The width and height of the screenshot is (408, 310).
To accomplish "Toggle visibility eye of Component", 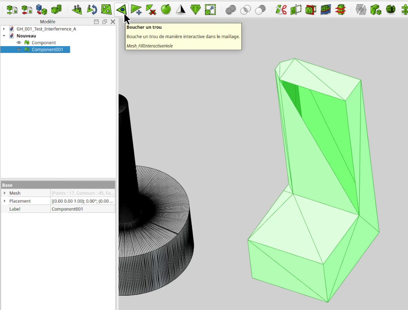I will [x=19, y=42].
